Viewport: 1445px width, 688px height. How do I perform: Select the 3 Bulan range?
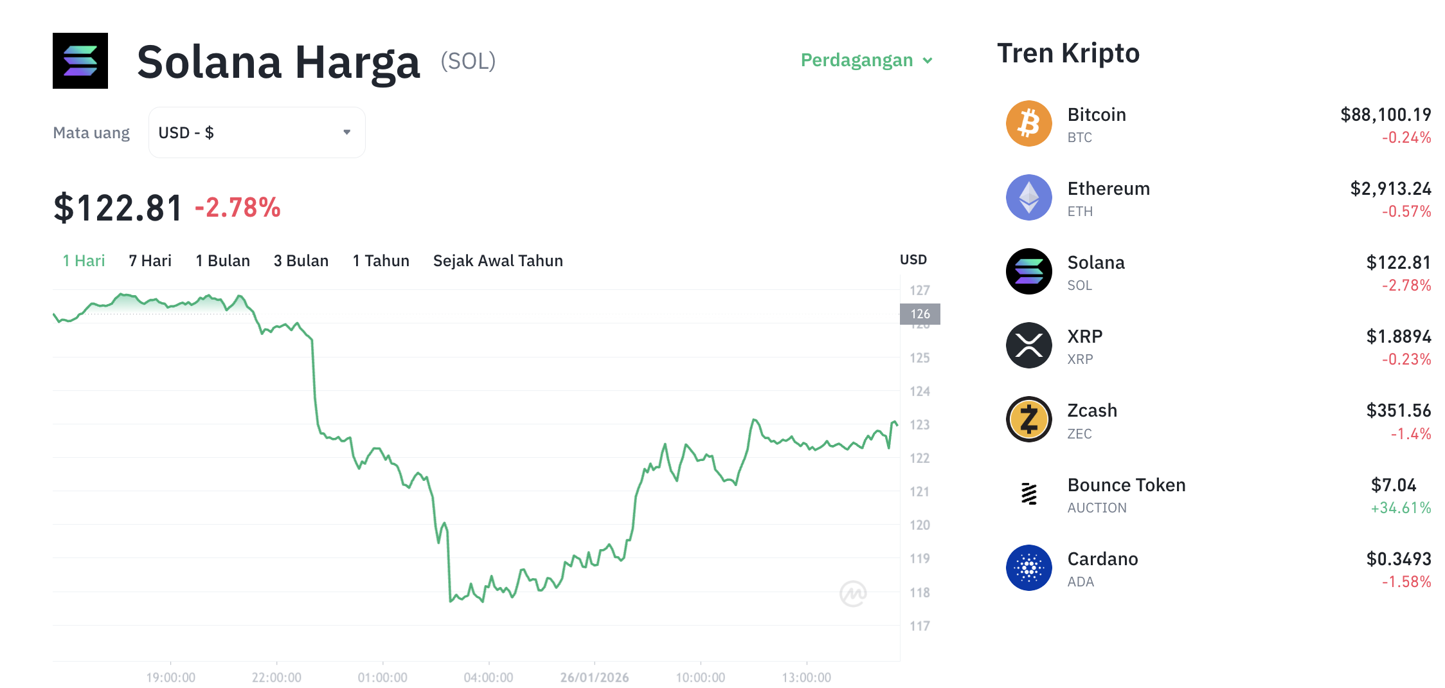coord(300,260)
